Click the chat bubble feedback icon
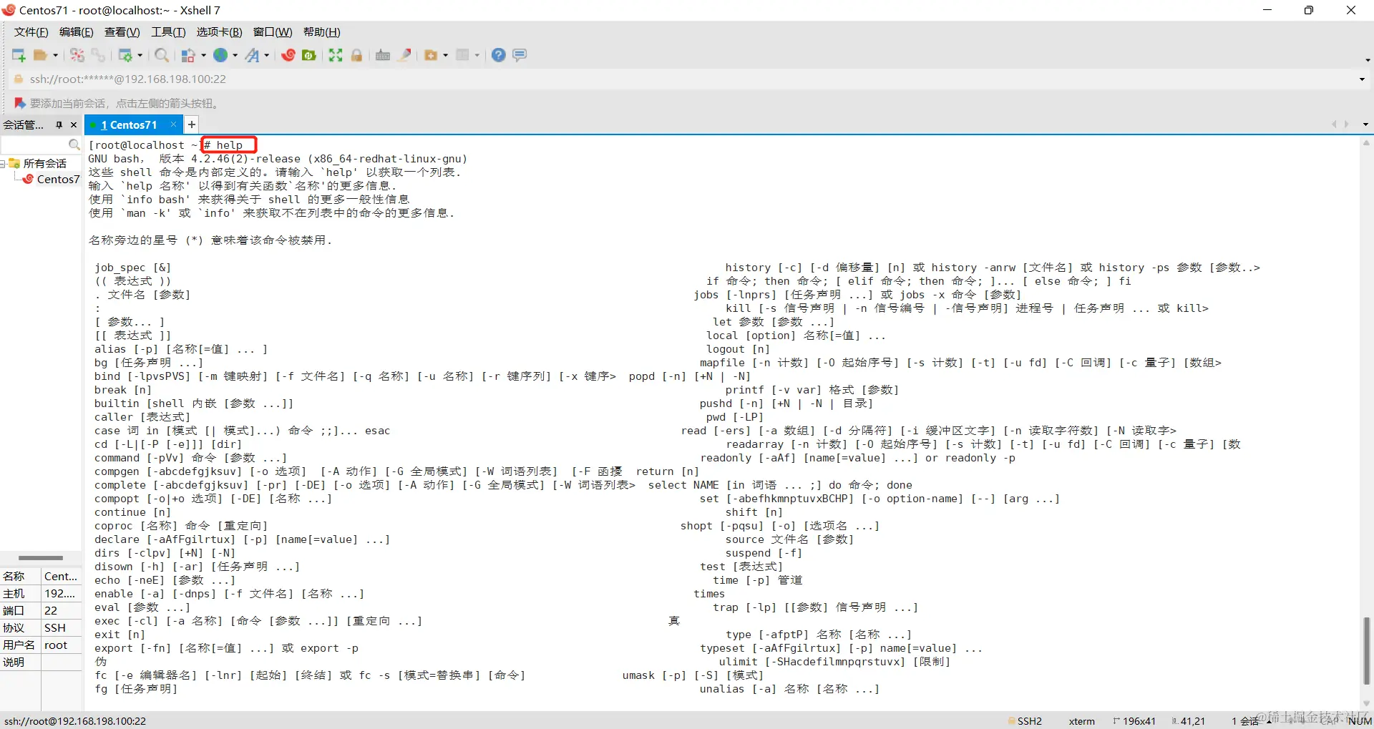The width and height of the screenshot is (1374, 729). 520,55
